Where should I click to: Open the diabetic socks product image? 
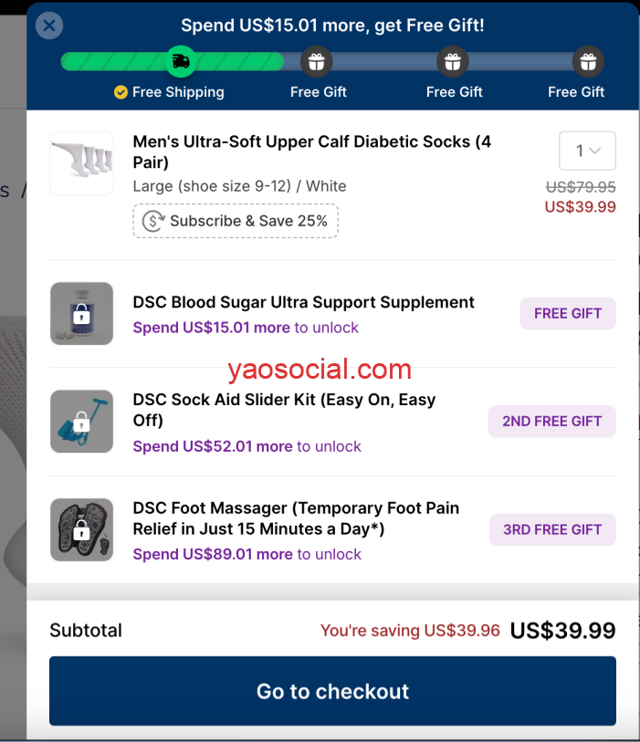(81, 163)
